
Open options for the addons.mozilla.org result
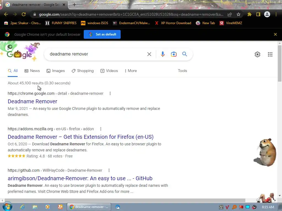coord(101,129)
